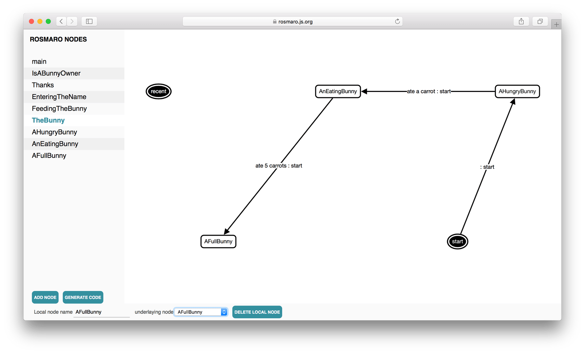Click the GENERATE CODE button
Image resolution: width=585 pixels, height=354 pixels.
83,297
